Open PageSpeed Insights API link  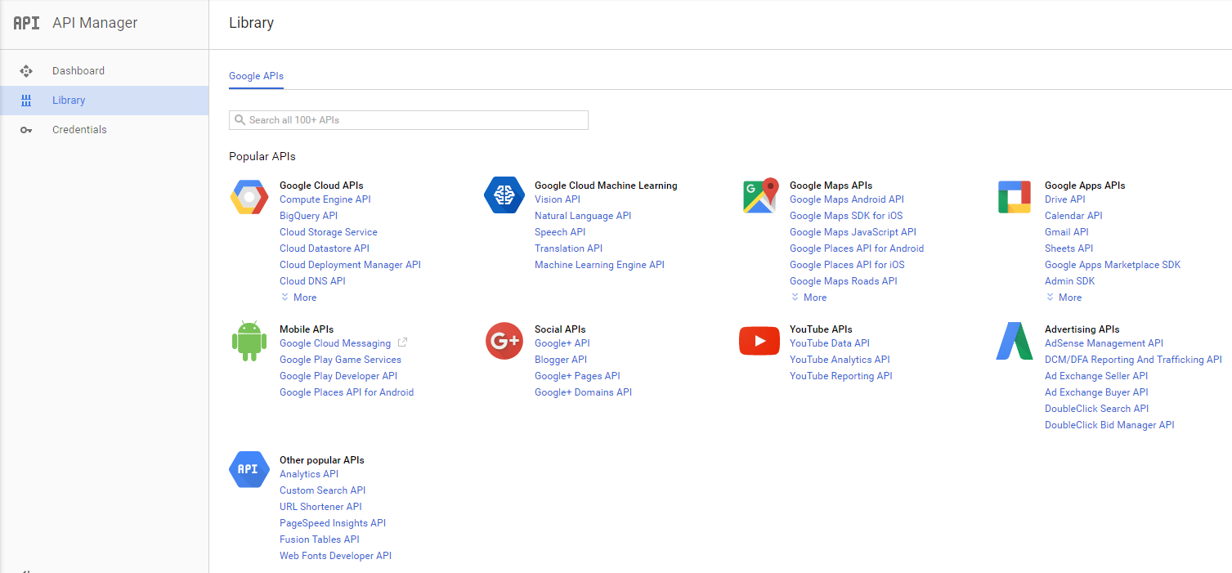333,523
